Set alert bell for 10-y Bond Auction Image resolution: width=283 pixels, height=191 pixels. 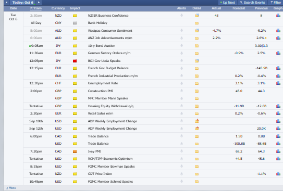pyautogui.click(x=181, y=45)
